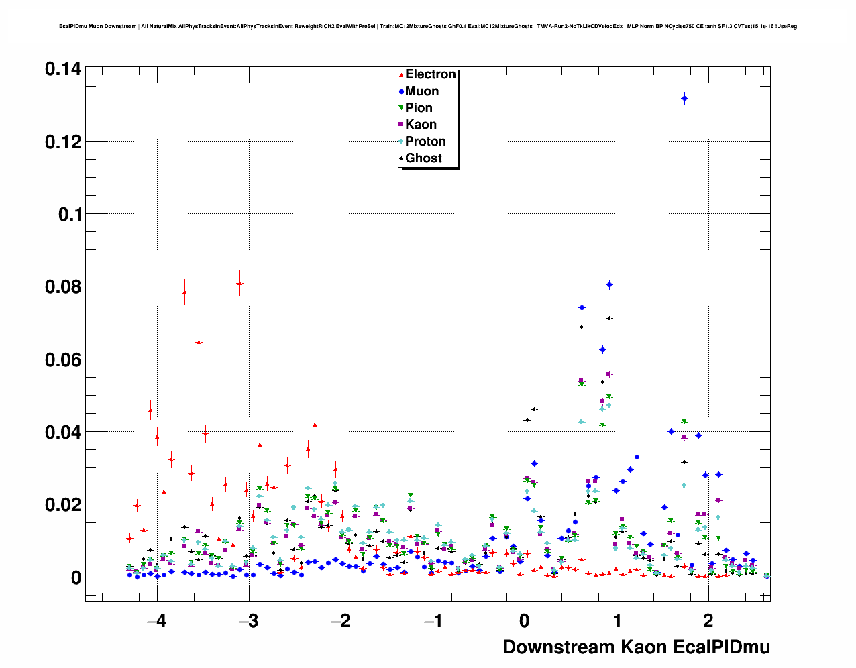This screenshot has width=856, height=668.
Task: Click the y-axis label 0.12
Action: pos(63,142)
